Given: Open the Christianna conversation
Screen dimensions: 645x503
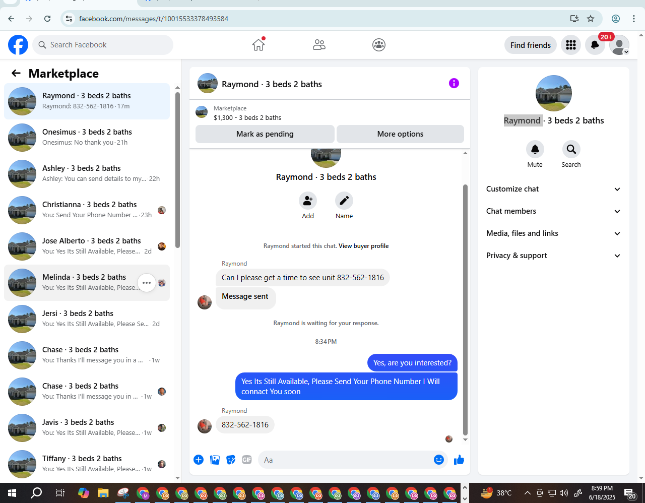Looking at the screenshot, I should click(87, 210).
